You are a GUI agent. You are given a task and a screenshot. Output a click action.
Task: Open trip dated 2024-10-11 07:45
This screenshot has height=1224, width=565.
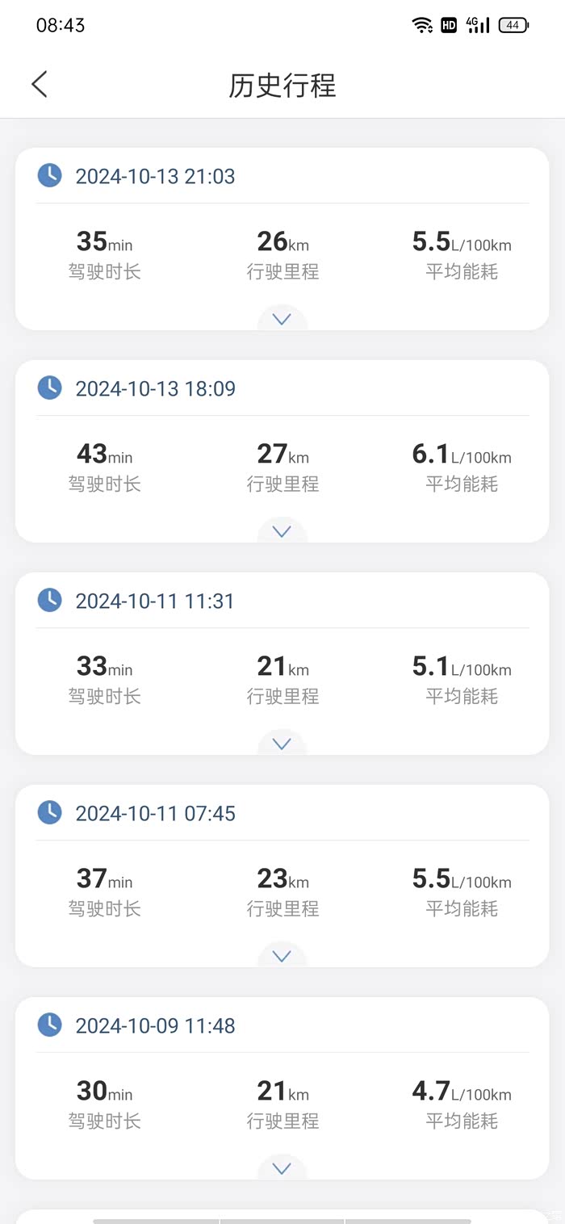click(155, 813)
